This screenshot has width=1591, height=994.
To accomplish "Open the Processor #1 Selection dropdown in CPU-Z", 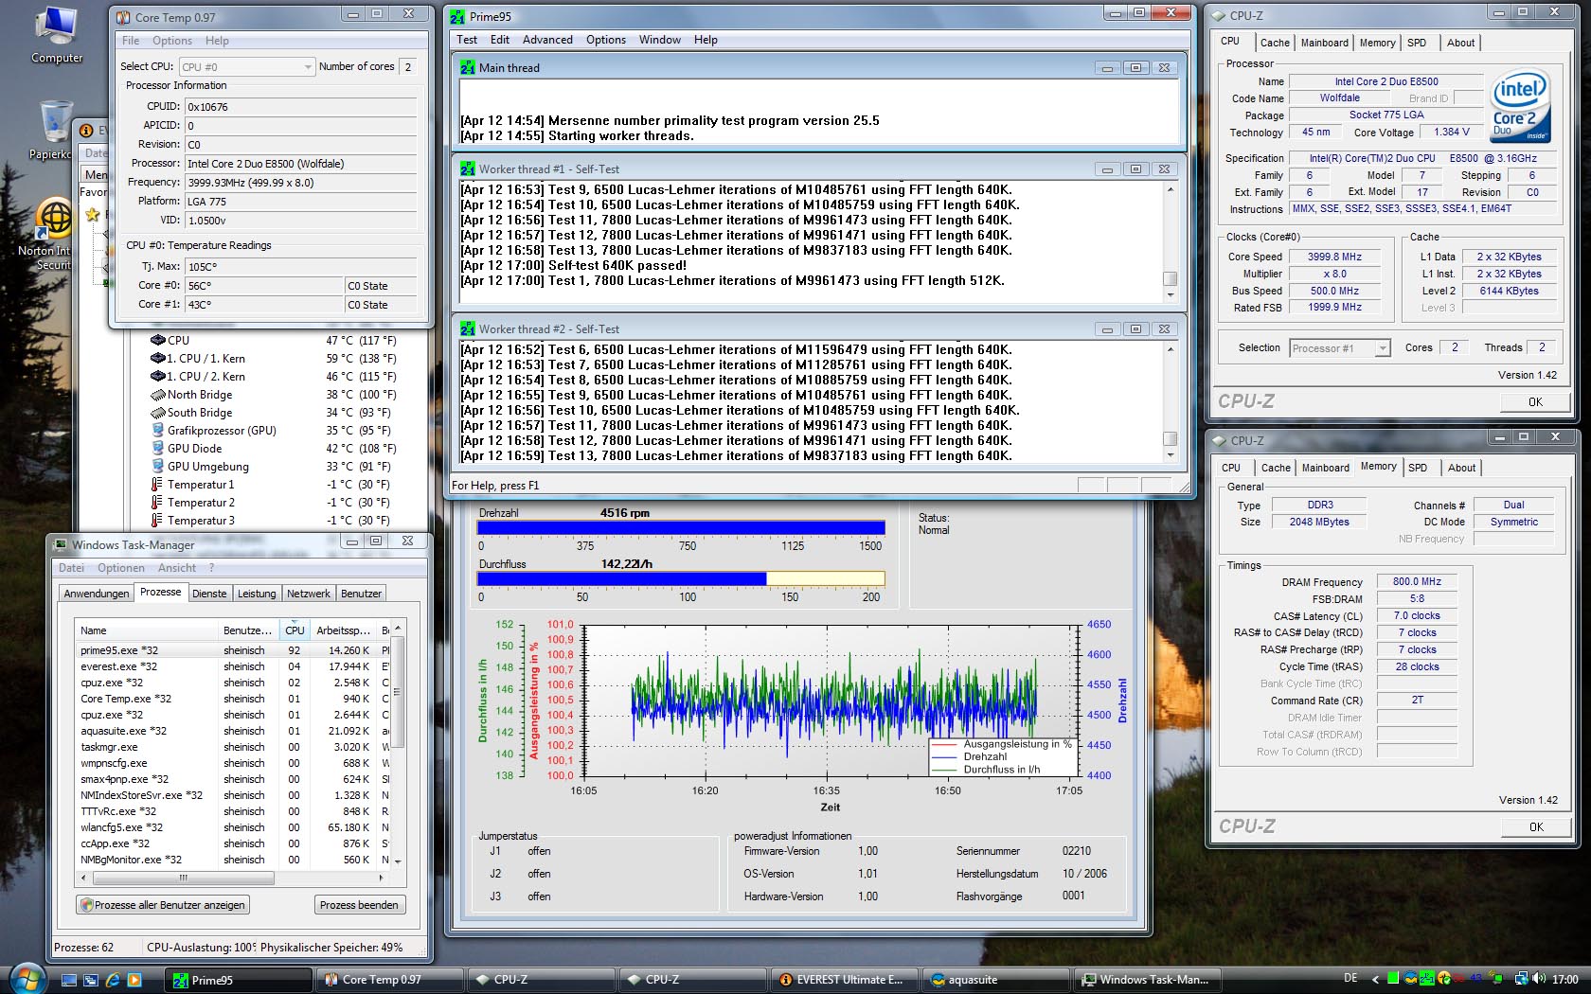I will click(1340, 347).
